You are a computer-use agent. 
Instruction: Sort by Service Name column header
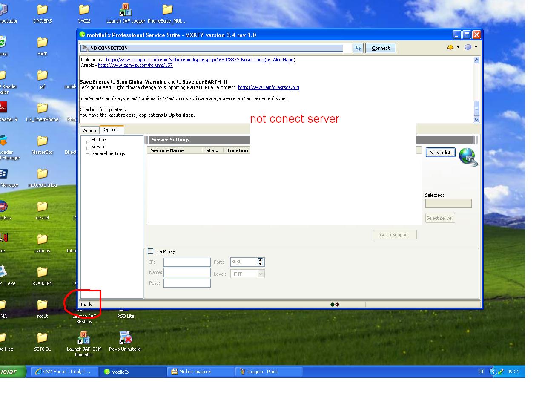[x=175, y=150]
